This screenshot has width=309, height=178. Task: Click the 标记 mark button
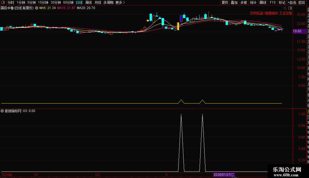tap(282, 2)
